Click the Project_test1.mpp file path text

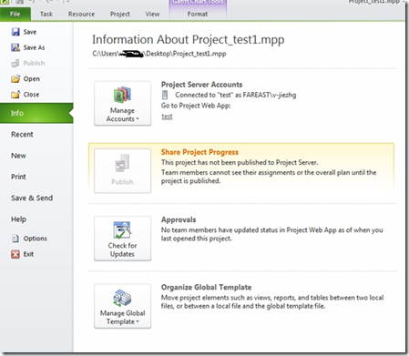(159, 54)
